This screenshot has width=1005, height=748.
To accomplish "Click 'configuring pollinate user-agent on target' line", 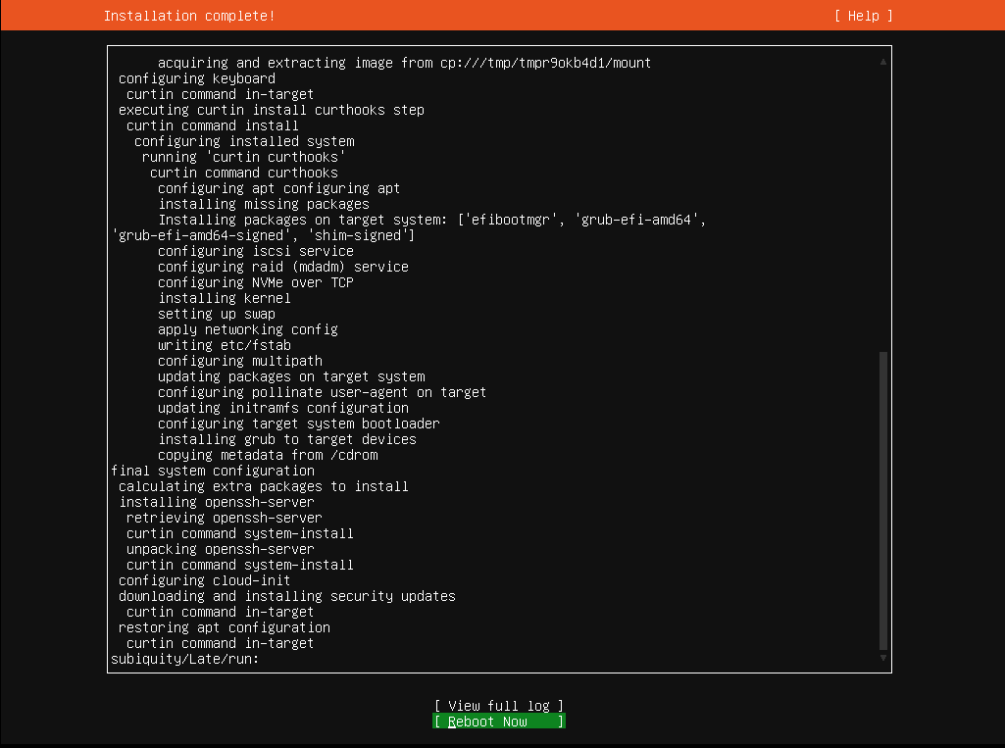I will click(x=322, y=393).
